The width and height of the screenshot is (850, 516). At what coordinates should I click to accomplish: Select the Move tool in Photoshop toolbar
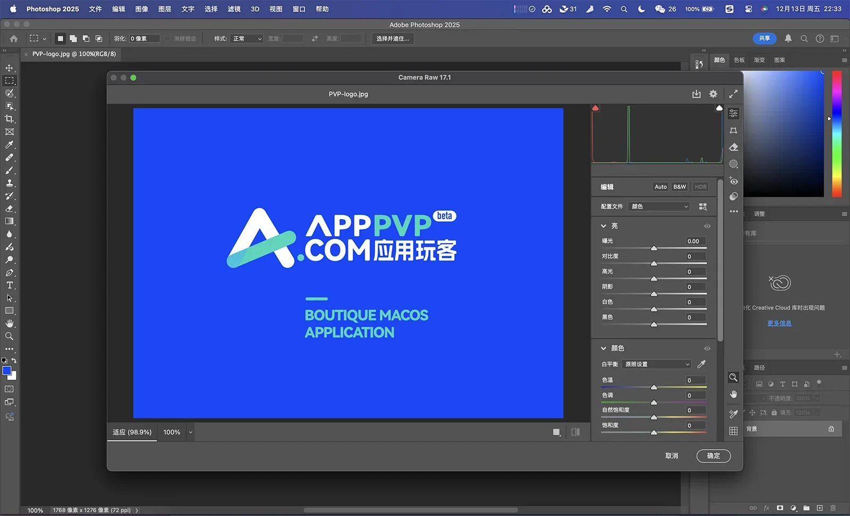coord(10,68)
